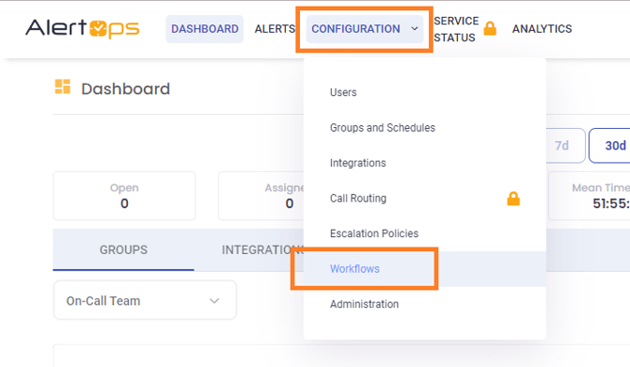The width and height of the screenshot is (630, 367).
Task: Click the Assigned alerts count card
Action: tap(261, 196)
